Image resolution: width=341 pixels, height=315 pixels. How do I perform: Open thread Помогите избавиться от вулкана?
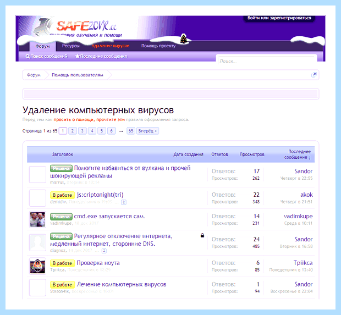120,172
